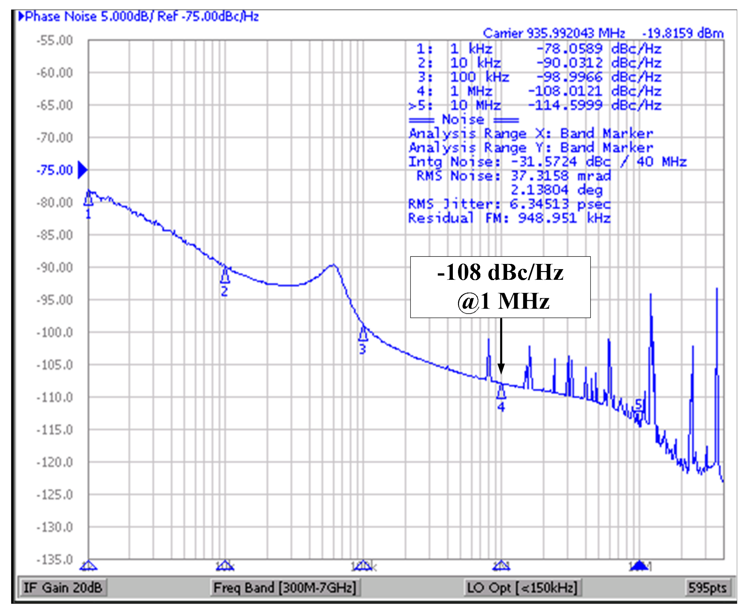The height and width of the screenshot is (612, 746).
Task: Select marker 5 row in marker list
Action: [534, 105]
